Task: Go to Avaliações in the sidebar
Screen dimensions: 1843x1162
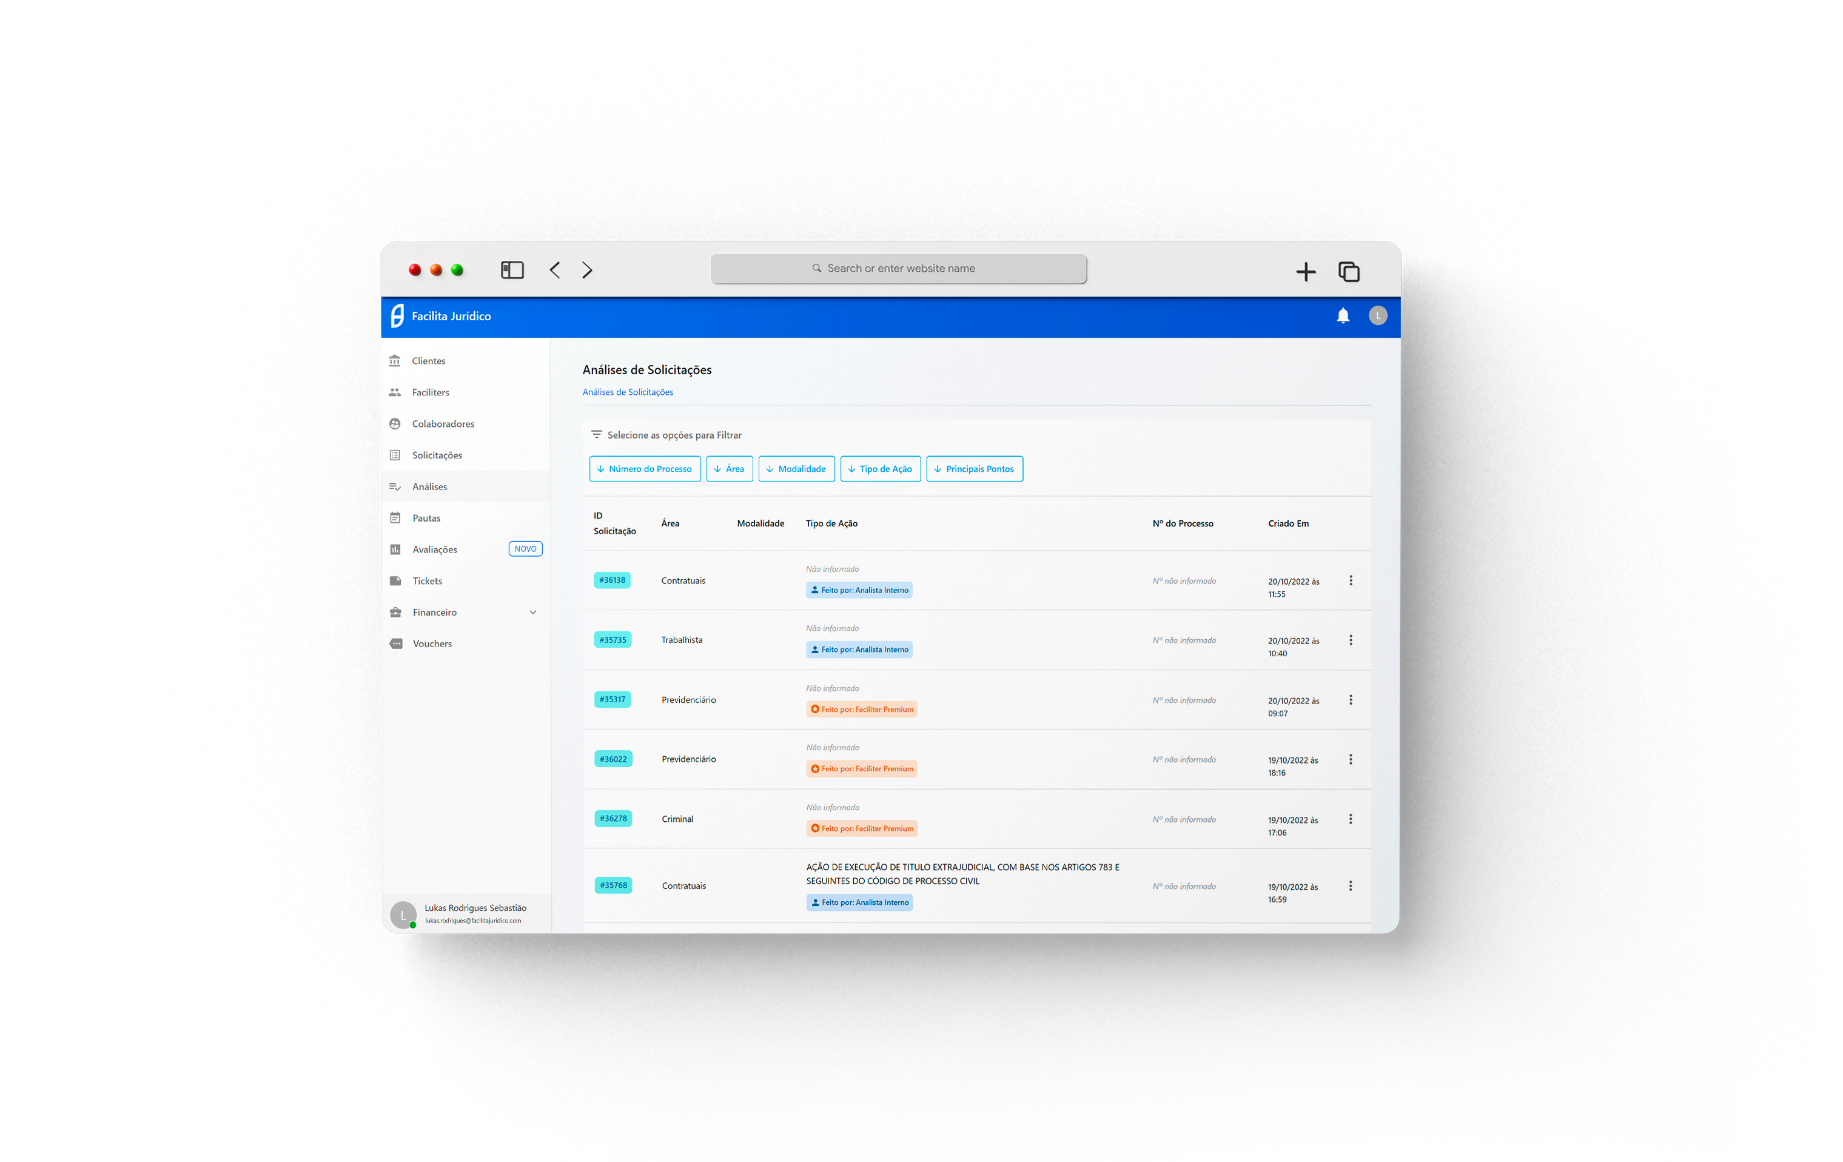Action: (434, 549)
